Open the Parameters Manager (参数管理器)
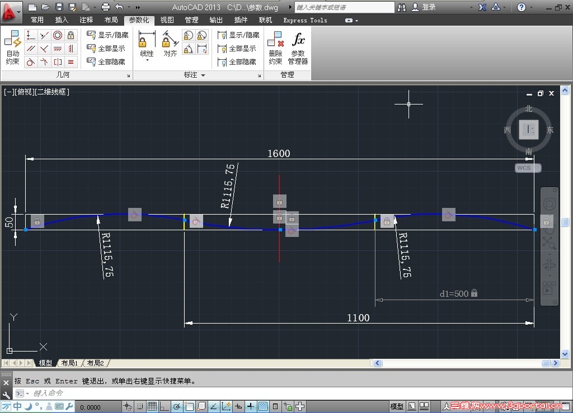The image size is (573, 413). click(298, 48)
